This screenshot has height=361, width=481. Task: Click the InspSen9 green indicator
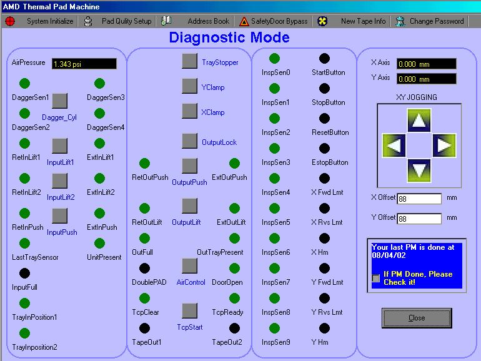(x=275, y=328)
